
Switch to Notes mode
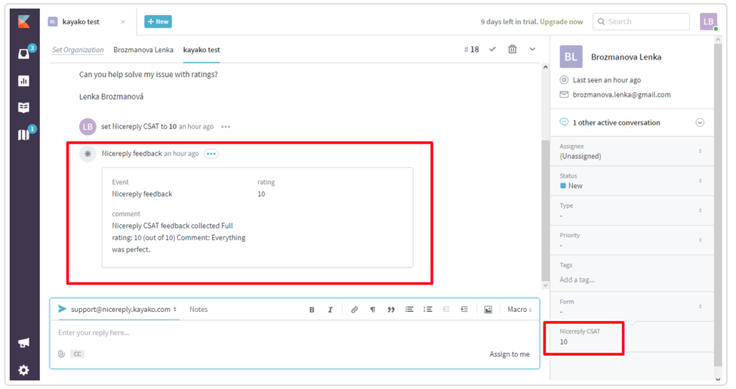click(x=199, y=309)
